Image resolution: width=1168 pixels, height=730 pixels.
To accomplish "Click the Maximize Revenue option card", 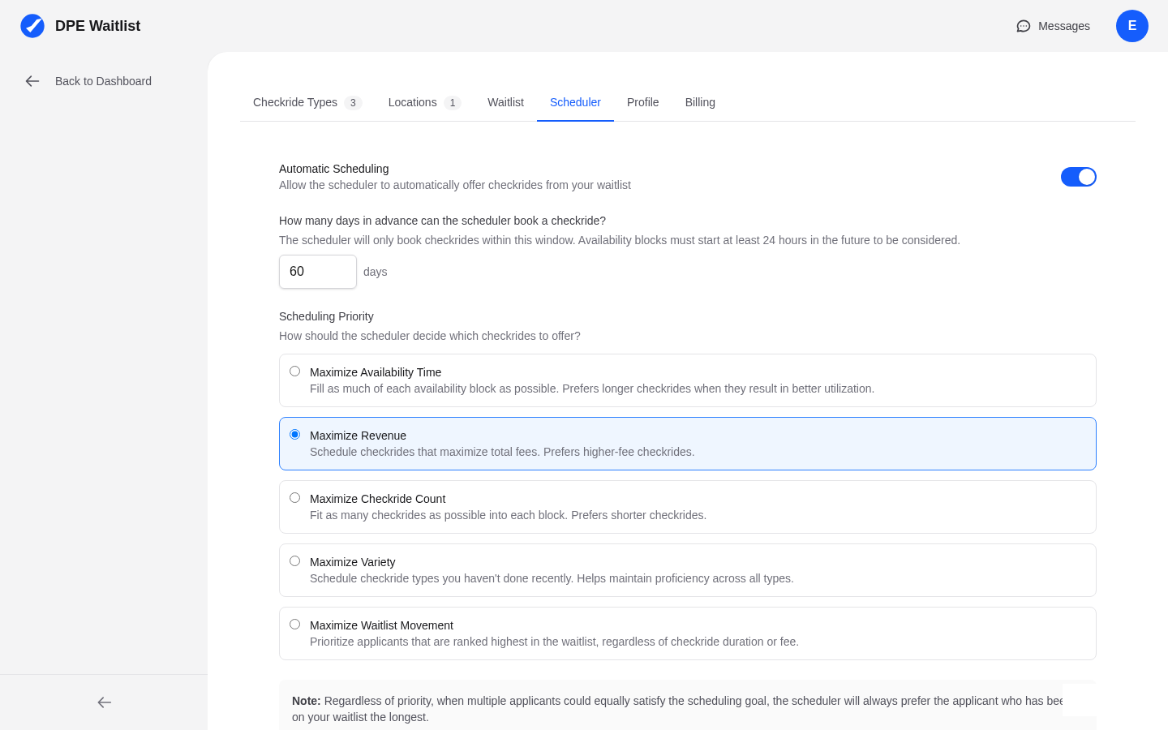I will click(x=687, y=444).
